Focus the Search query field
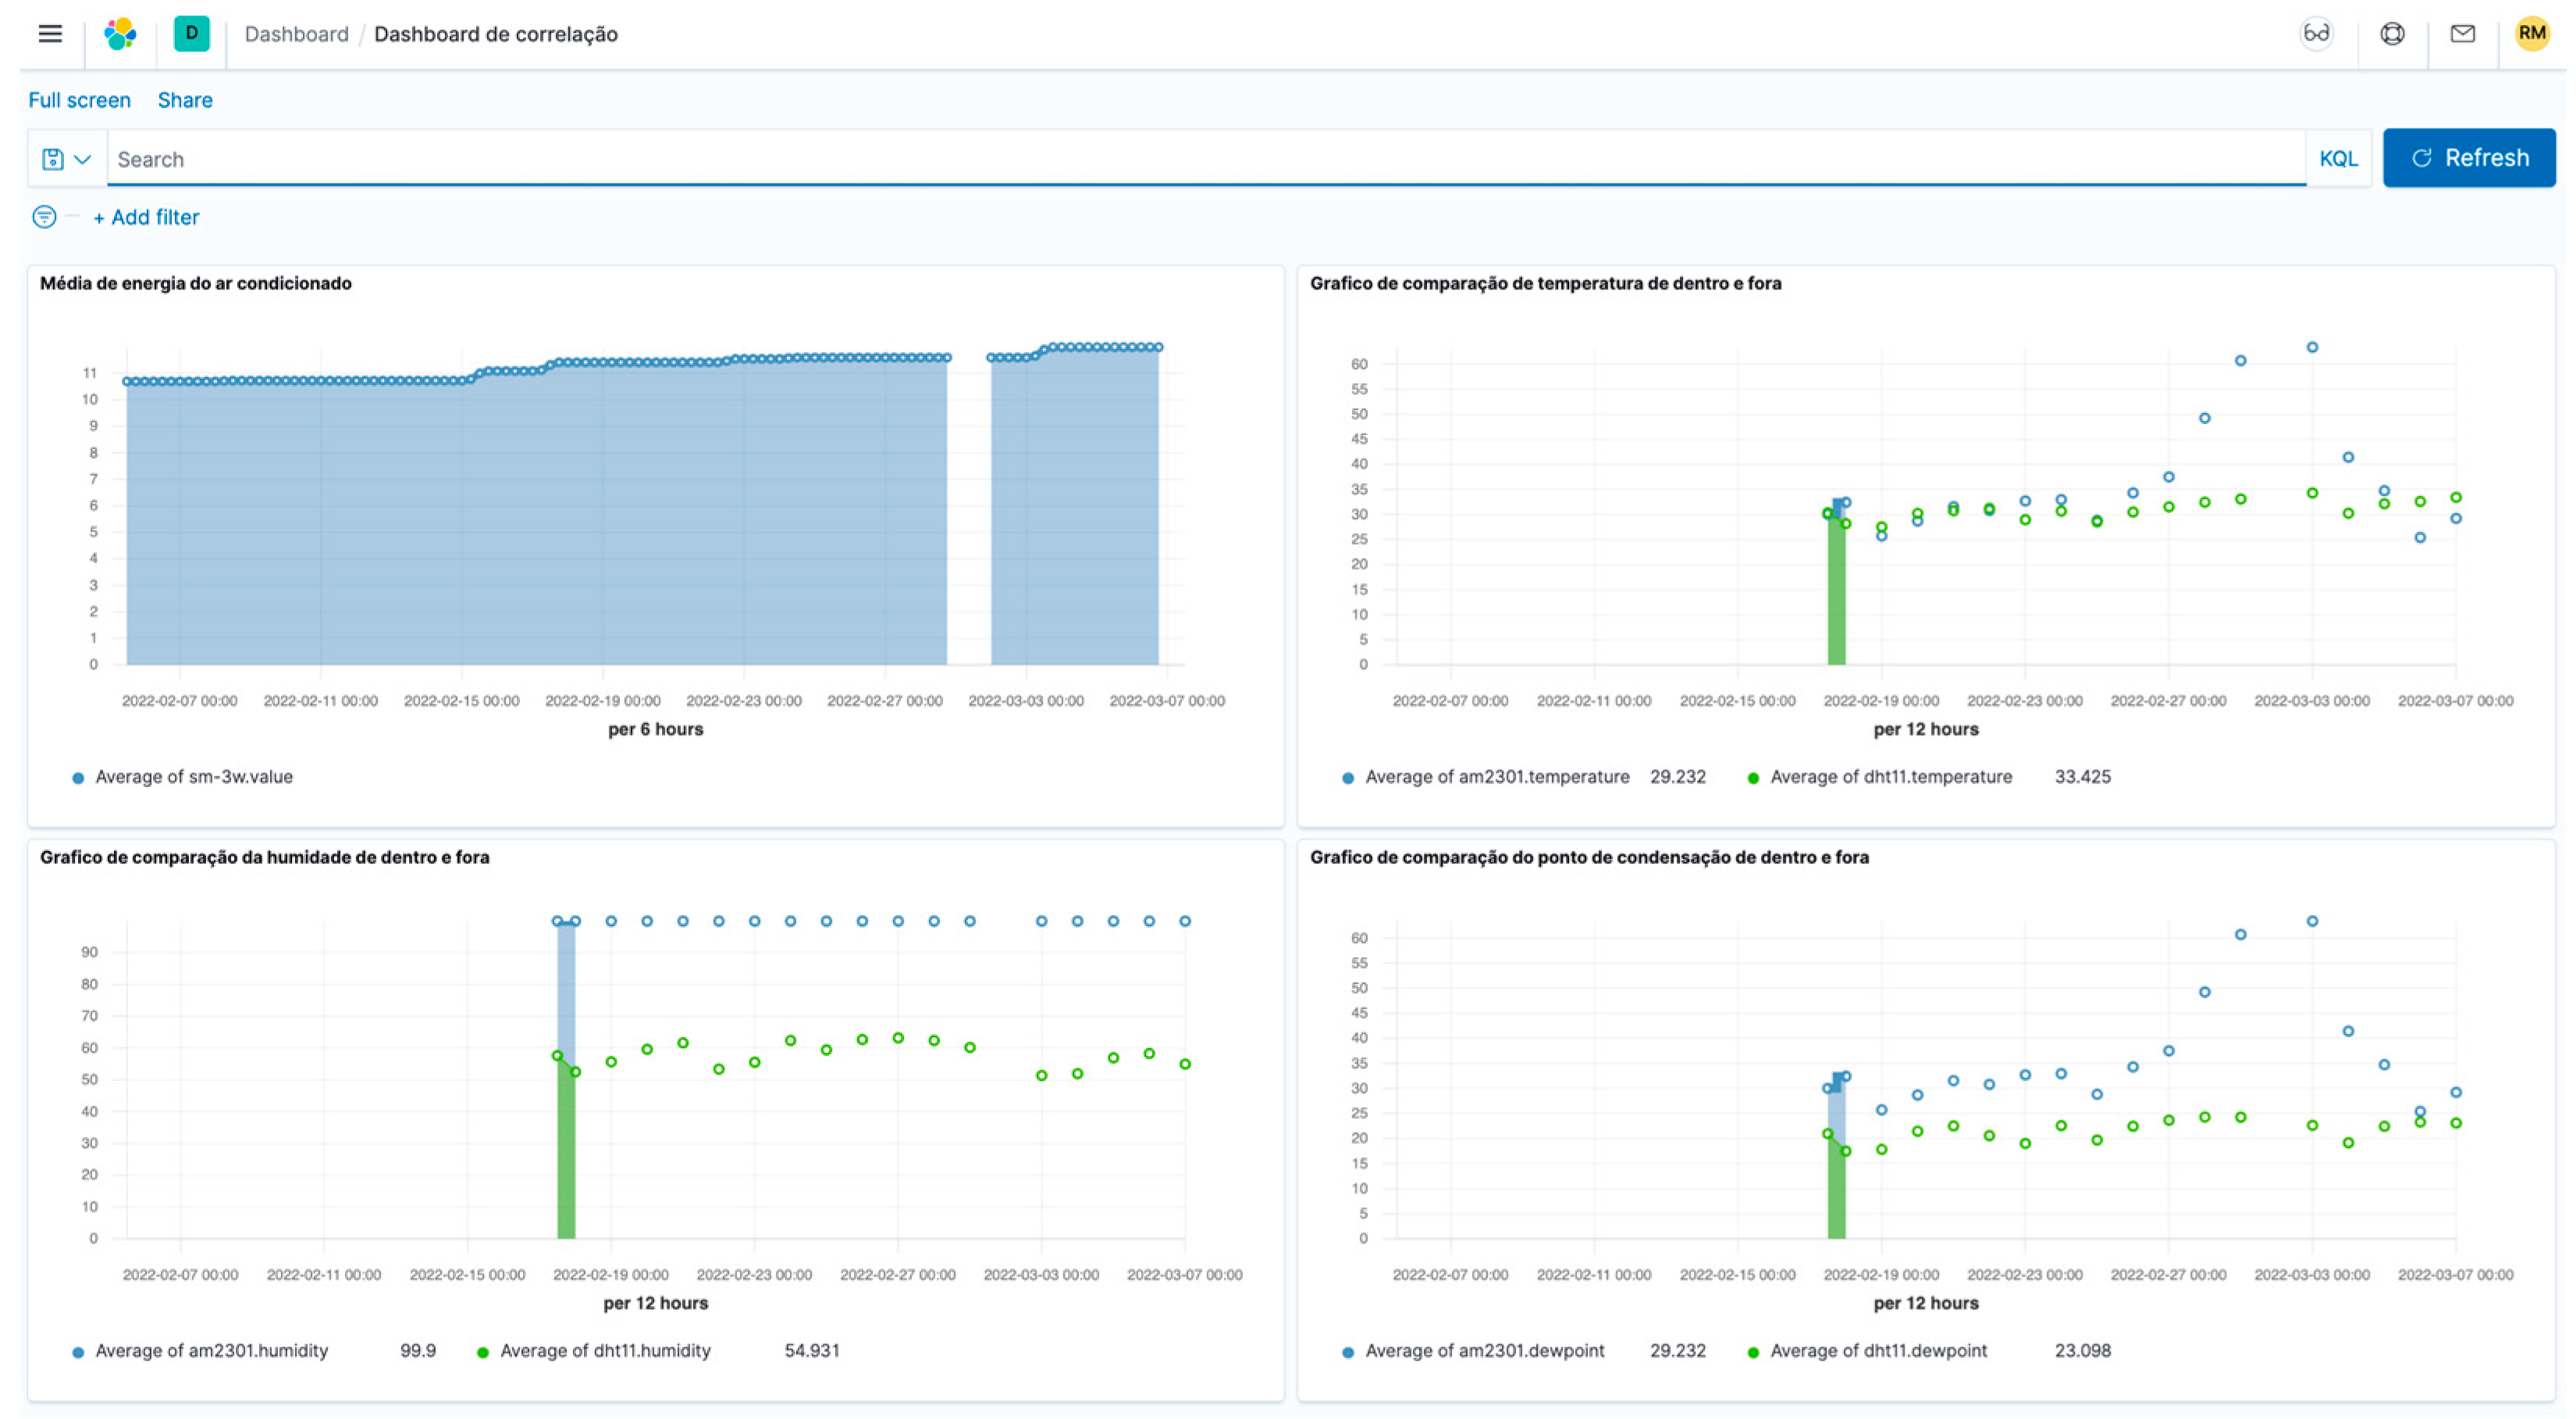Image resolution: width=2576 pixels, height=1419 pixels. [x=1200, y=159]
